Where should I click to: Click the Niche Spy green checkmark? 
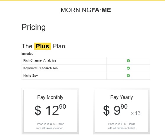pos(128,75)
